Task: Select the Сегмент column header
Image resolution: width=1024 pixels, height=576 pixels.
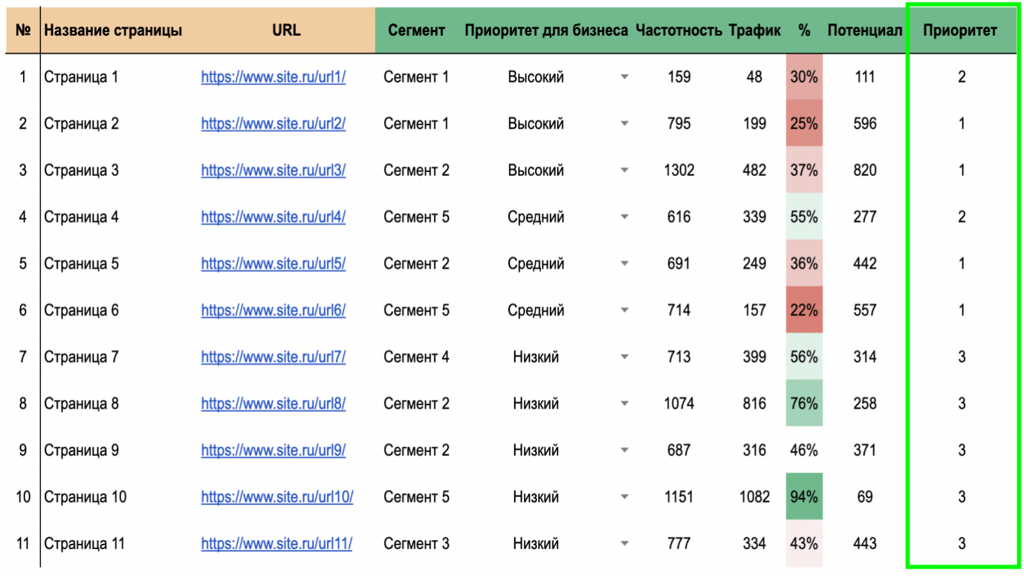Action: pos(416,31)
